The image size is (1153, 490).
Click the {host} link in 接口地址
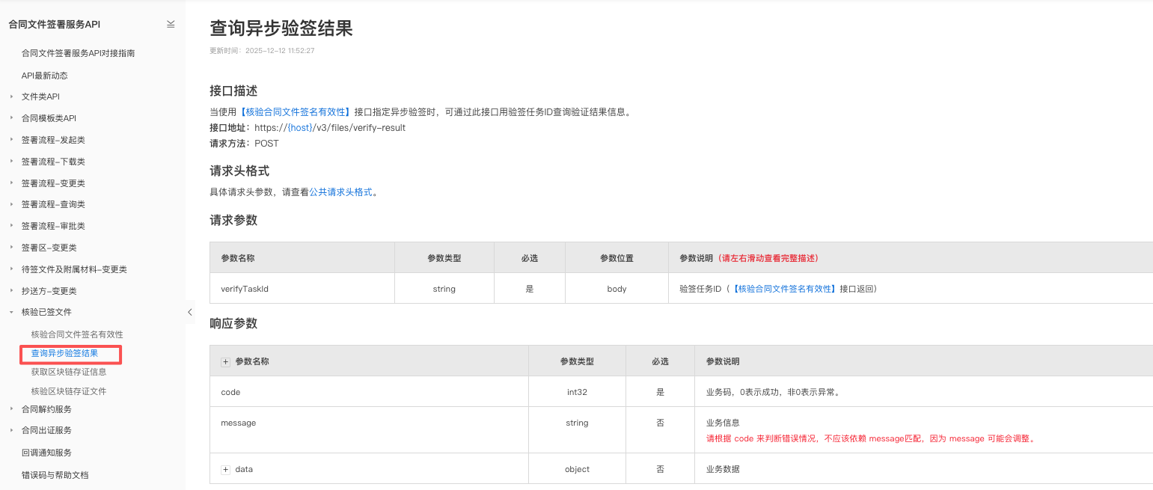click(300, 128)
